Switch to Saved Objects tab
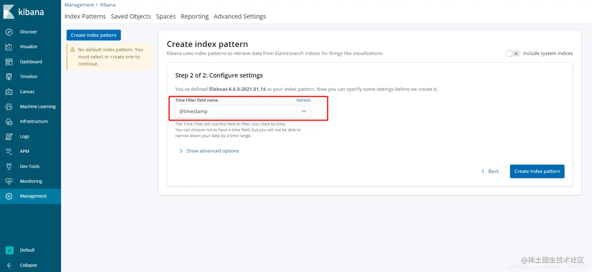The image size is (592, 272). pyautogui.click(x=131, y=16)
